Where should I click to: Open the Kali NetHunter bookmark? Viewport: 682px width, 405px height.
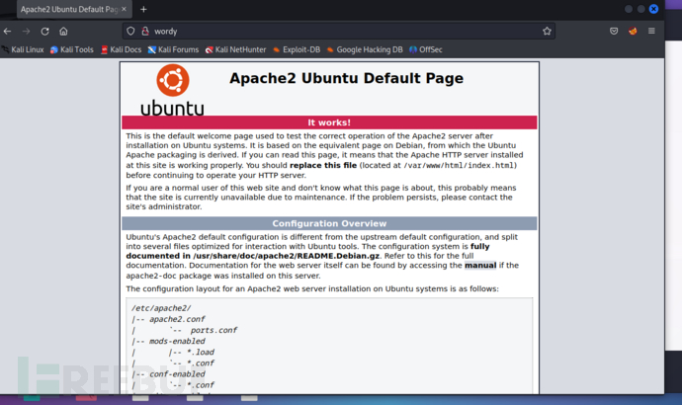point(238,48)
